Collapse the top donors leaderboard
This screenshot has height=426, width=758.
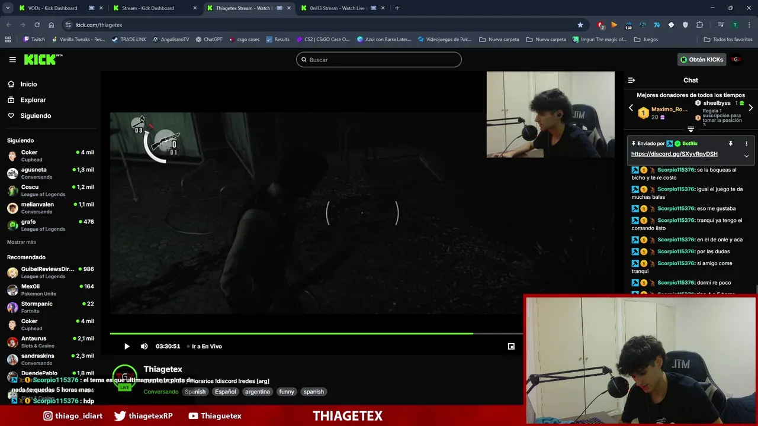pyautogui.click(x=690, y=128)
